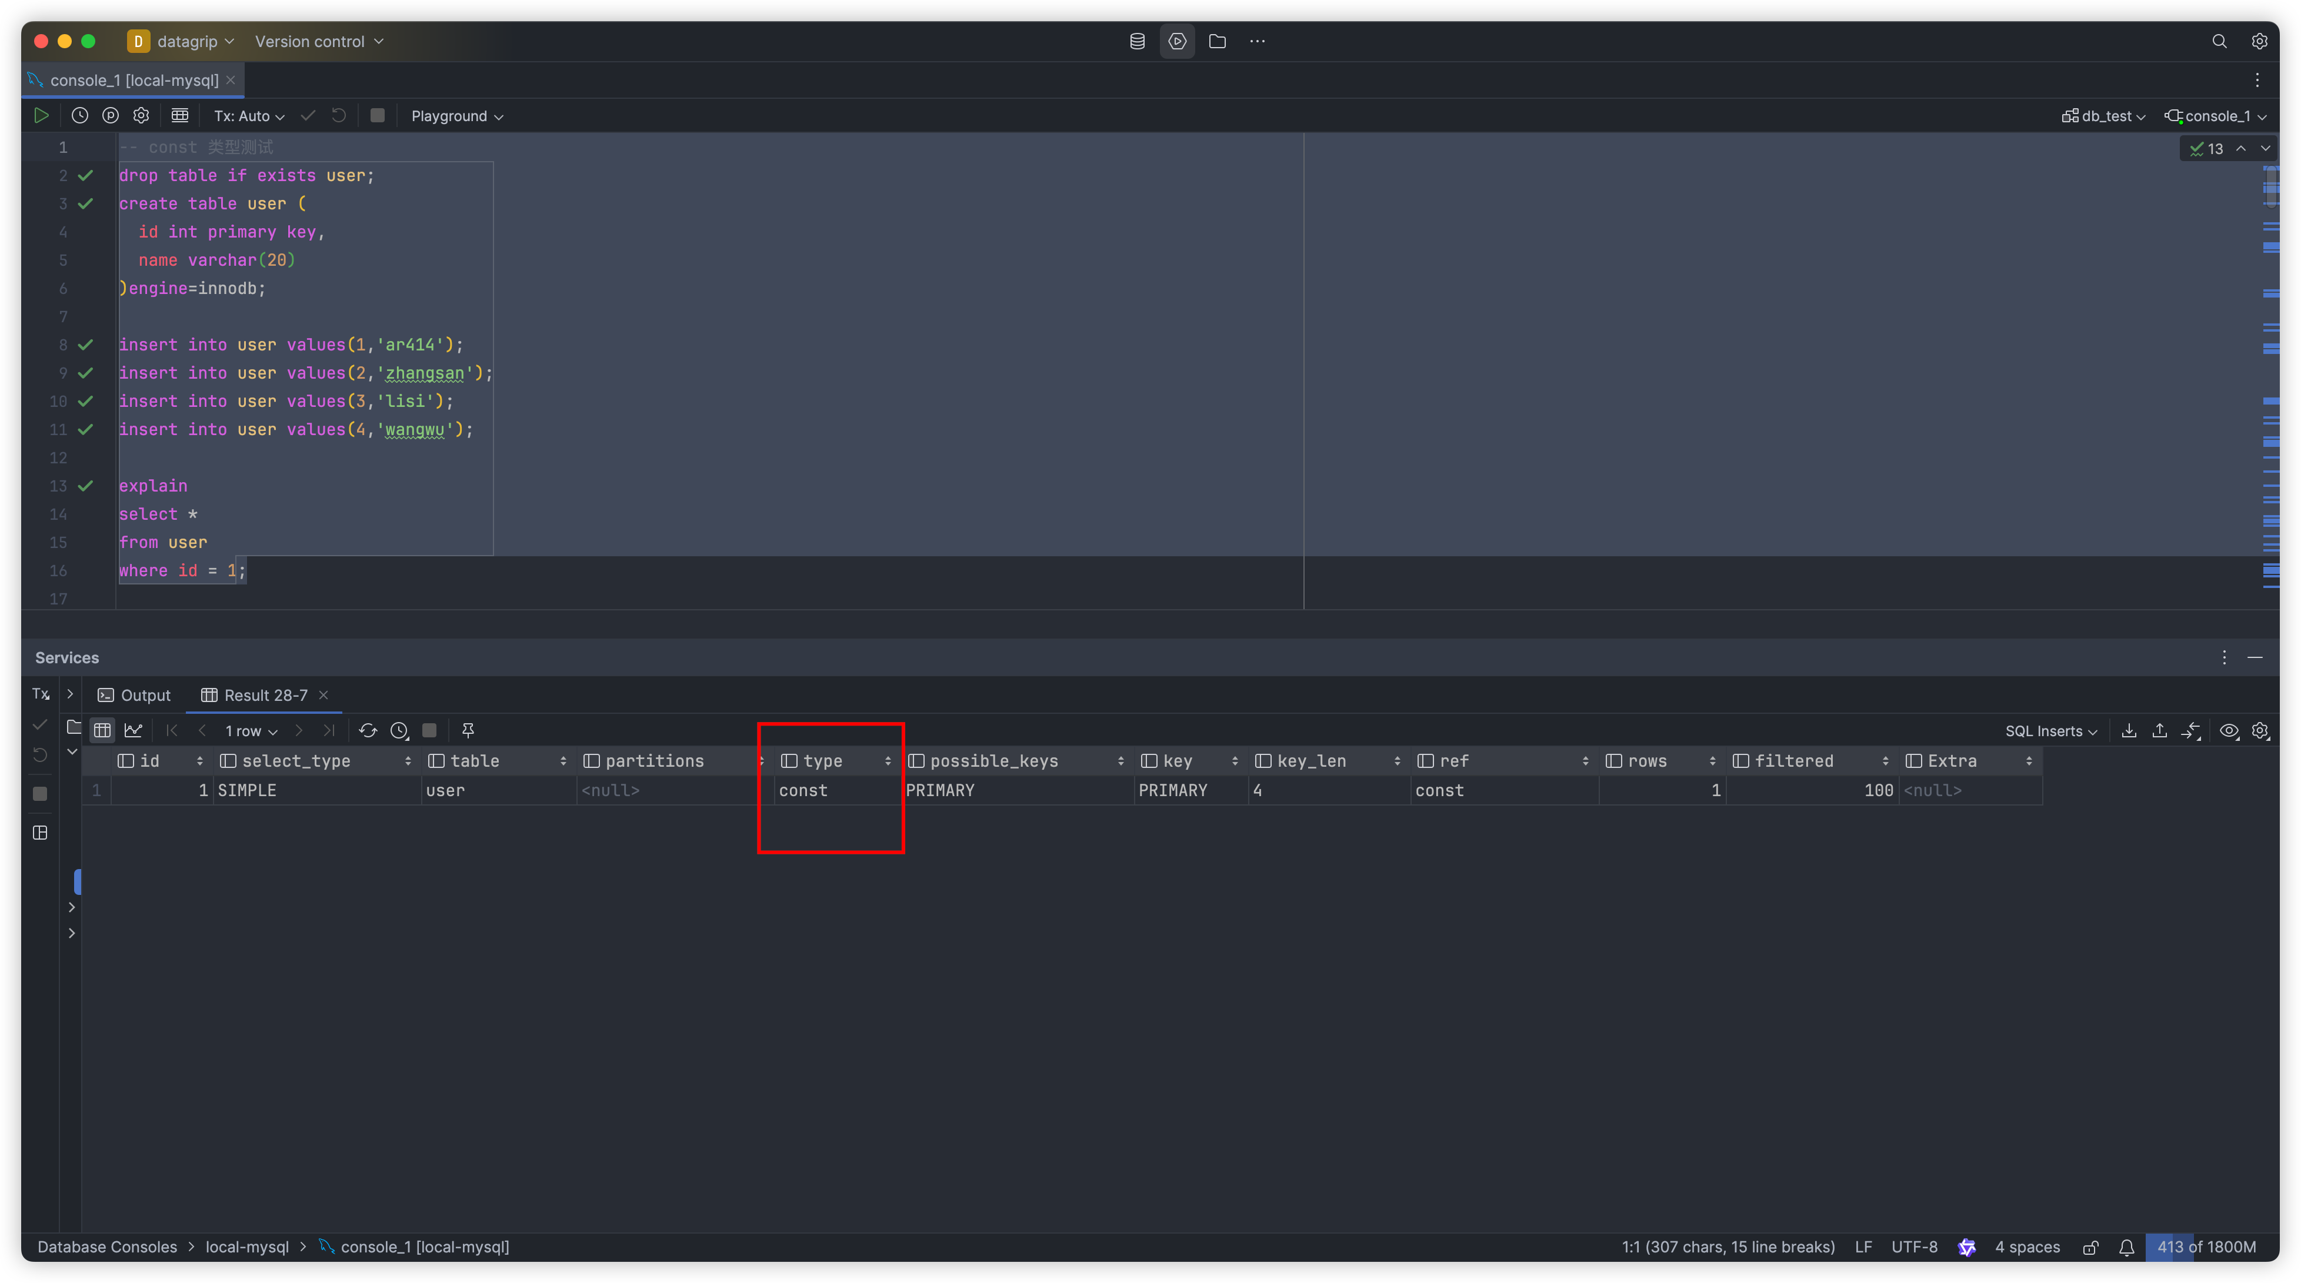Click the settings gear icon in toolbar
This screenshot has width=2301, height=1283.
coord(141,115)
